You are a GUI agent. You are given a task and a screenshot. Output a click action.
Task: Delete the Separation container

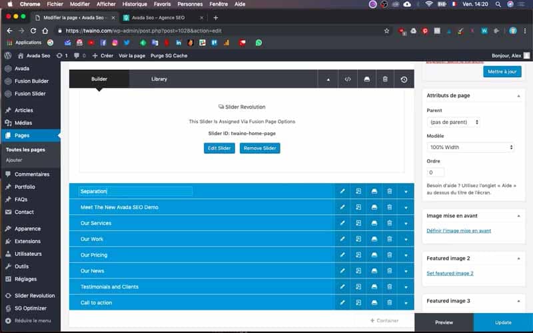point(390,191)
